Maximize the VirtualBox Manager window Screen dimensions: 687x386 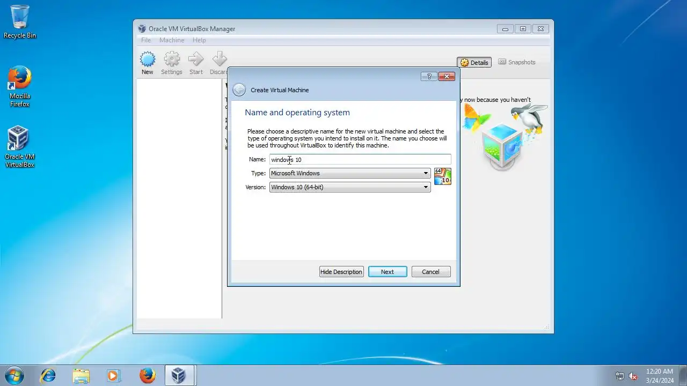523,29
